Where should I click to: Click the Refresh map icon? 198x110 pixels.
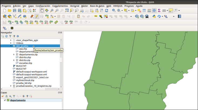pos(106,11)
